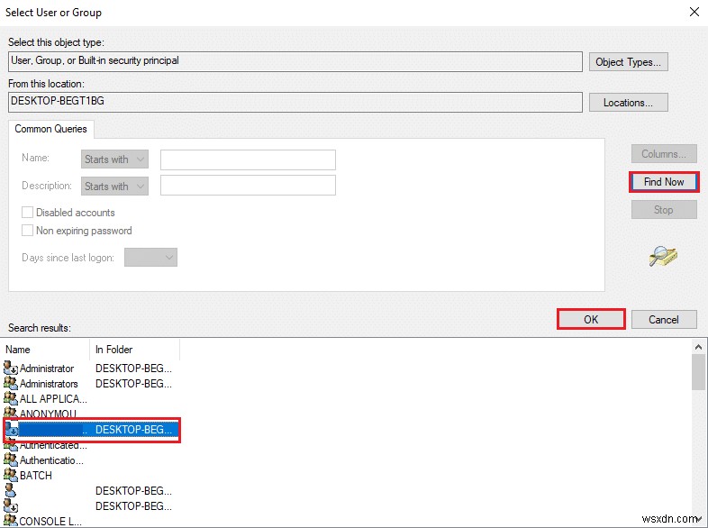The width and height of the screenshot is (708, 528).
Task: Tick the Non expiring password checkbox
Action: coord(28,231)
